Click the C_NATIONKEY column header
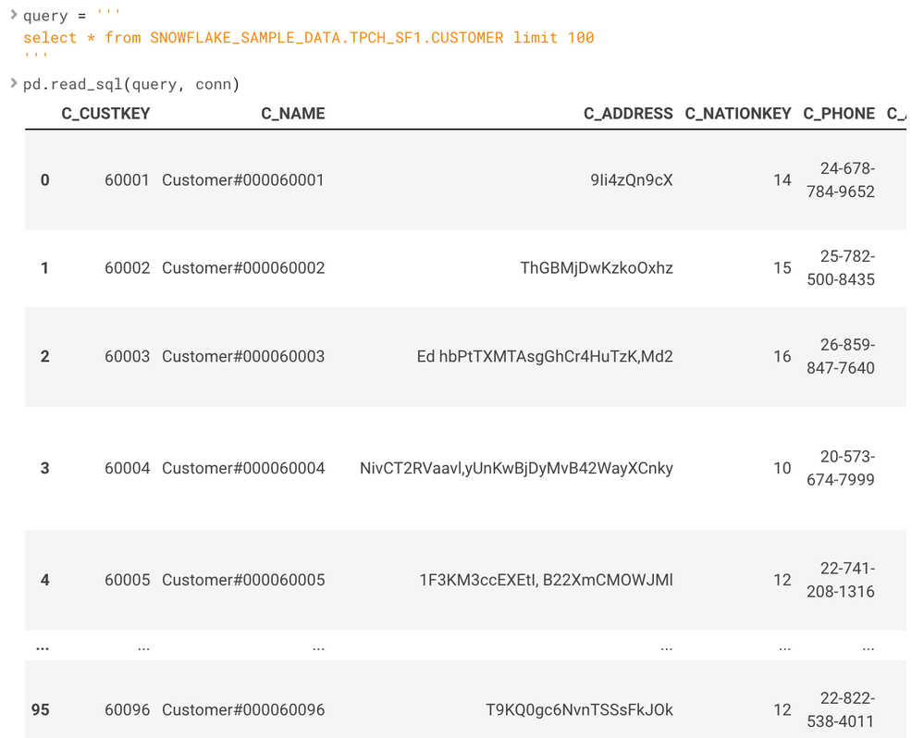Image resolution: width=924 pixels, height=738 pixels. pyautogui.click(x=737, y=114)
